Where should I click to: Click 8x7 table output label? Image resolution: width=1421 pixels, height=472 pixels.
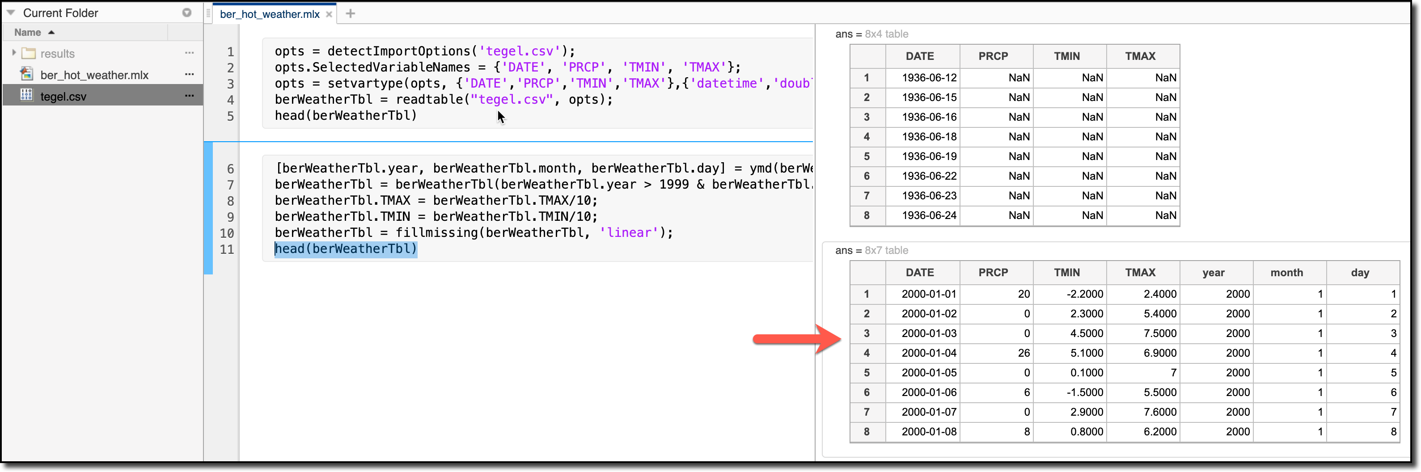click(x=886, y=251)
